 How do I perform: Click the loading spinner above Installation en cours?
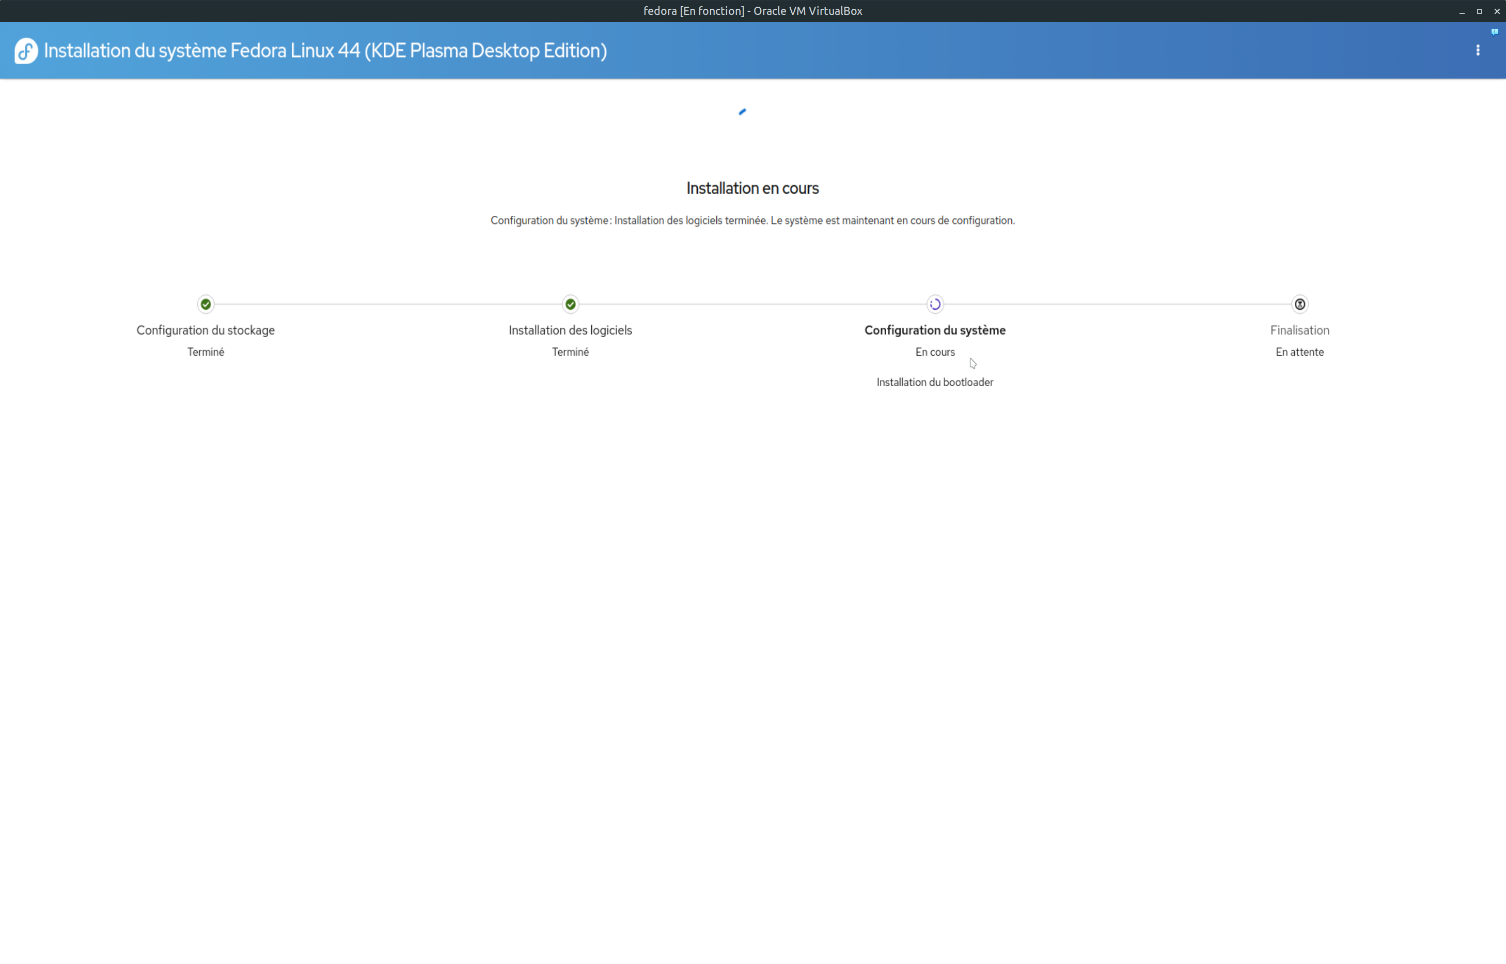click(743, 112)
